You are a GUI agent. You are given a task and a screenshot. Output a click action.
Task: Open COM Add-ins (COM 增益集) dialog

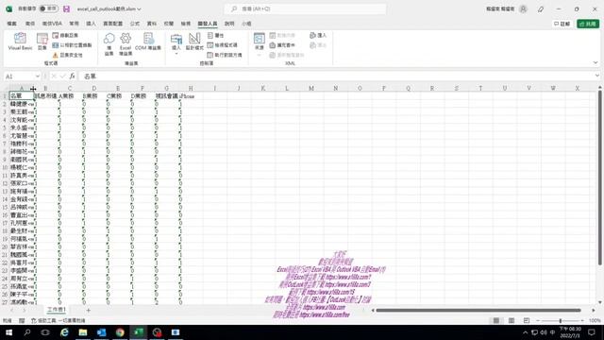tap(148, 42)
